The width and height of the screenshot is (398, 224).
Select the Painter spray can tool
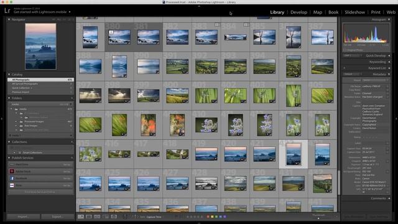(125, 217)
